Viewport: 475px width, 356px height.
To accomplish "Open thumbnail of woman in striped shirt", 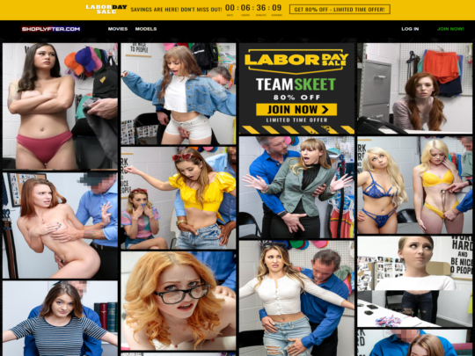I will [x=60, y=318].
